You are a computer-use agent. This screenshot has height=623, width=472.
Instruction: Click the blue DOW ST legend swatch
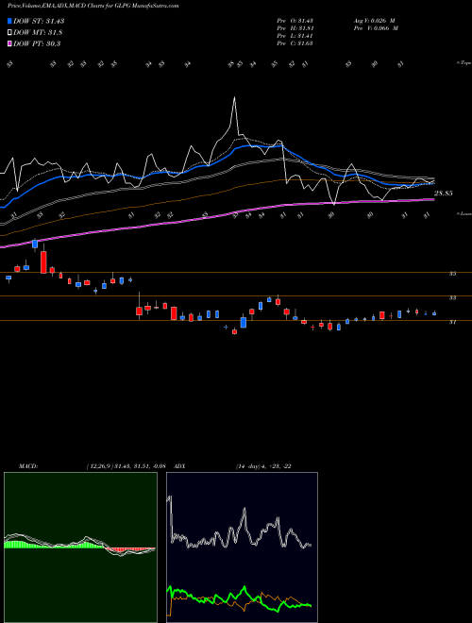click(x=9, y=21)
